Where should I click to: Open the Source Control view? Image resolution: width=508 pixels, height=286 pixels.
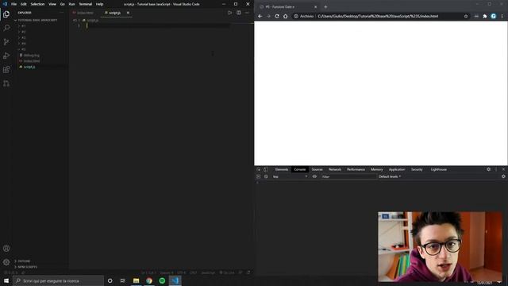(x=6, y=42)
